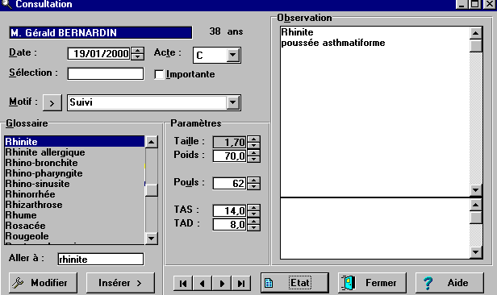497x295 pixels.
Task: Increase the Taille value
Action: (x=253, y=139)
